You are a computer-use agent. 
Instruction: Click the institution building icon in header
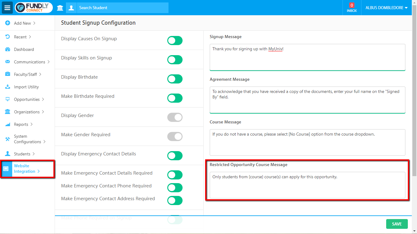coord(60,8)
